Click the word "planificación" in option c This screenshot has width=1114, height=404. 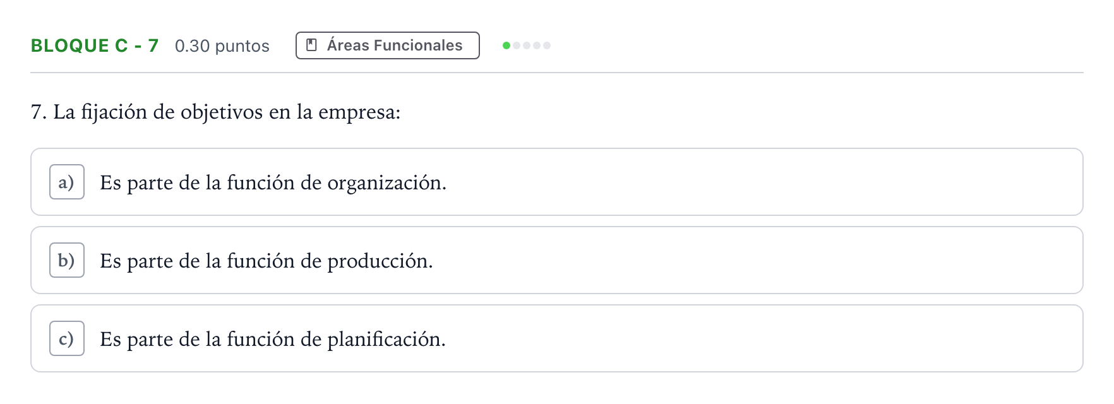[x=386, y=340]
